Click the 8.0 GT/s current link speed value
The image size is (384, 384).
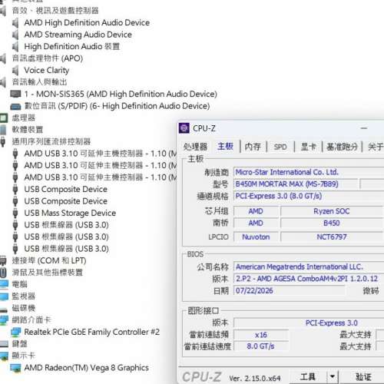(261, 346)
